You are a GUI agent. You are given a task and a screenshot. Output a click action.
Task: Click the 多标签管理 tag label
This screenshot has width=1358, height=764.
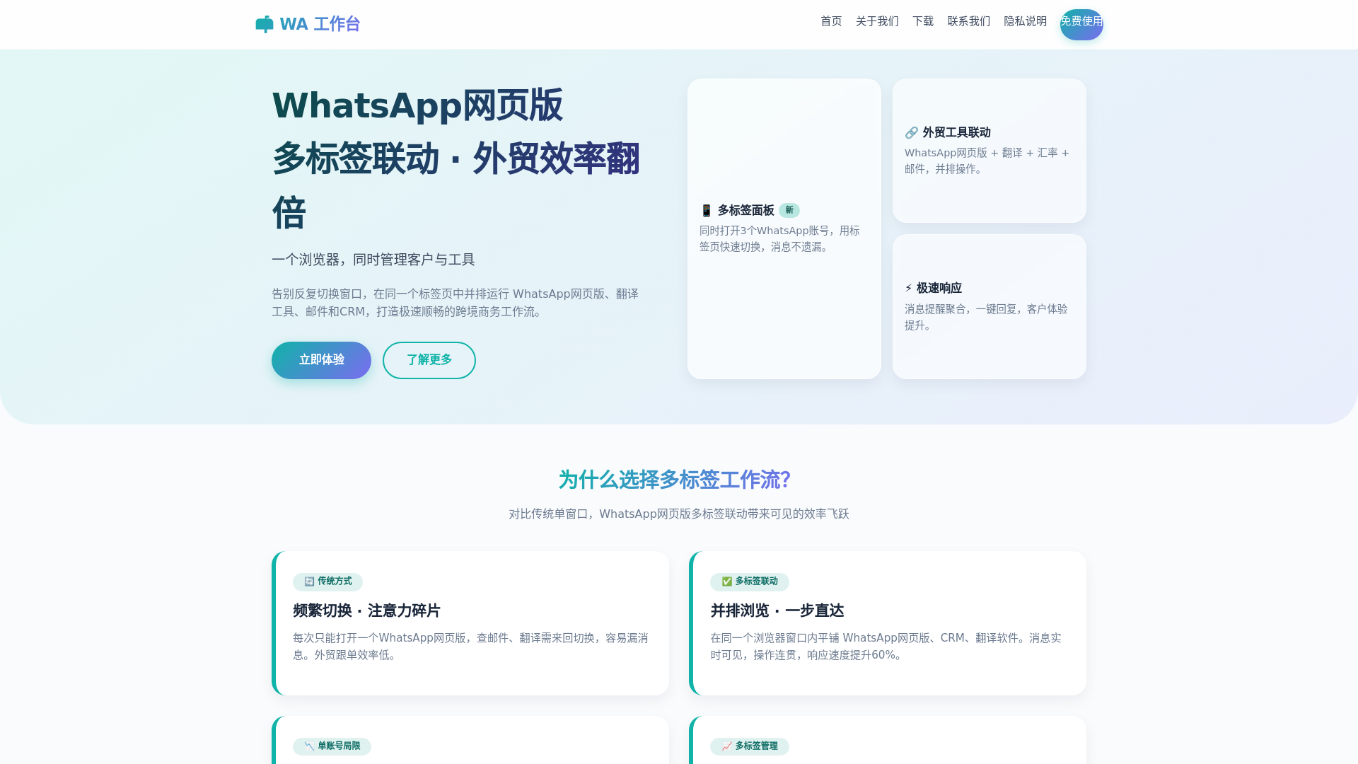click(756, 746)
